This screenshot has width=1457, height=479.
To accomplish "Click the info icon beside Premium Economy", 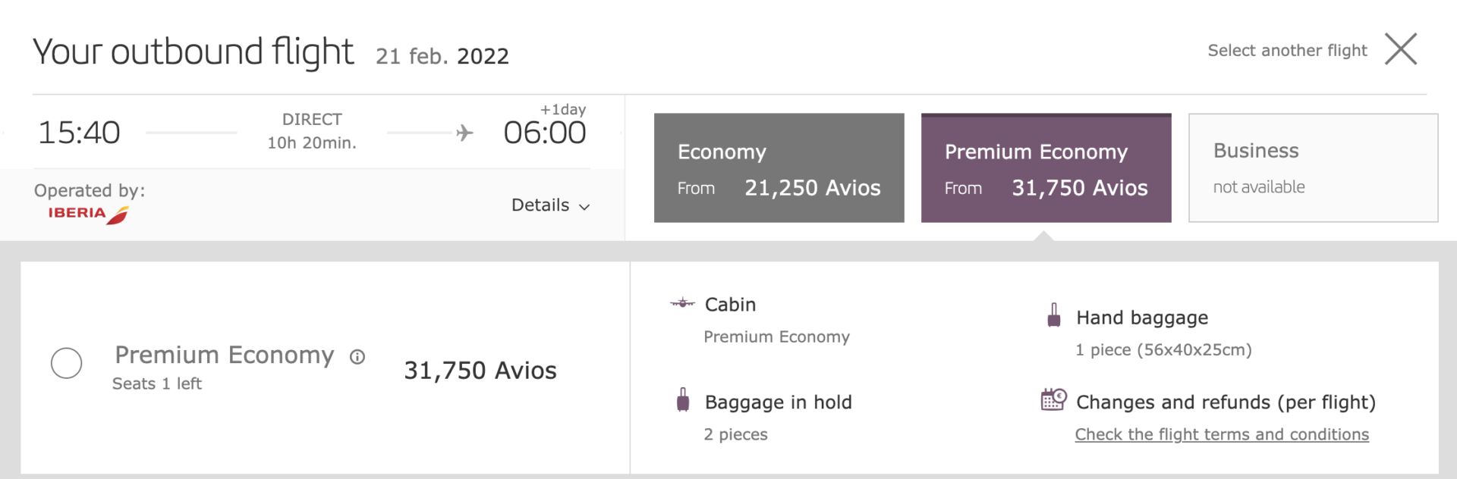I will 357,356.
